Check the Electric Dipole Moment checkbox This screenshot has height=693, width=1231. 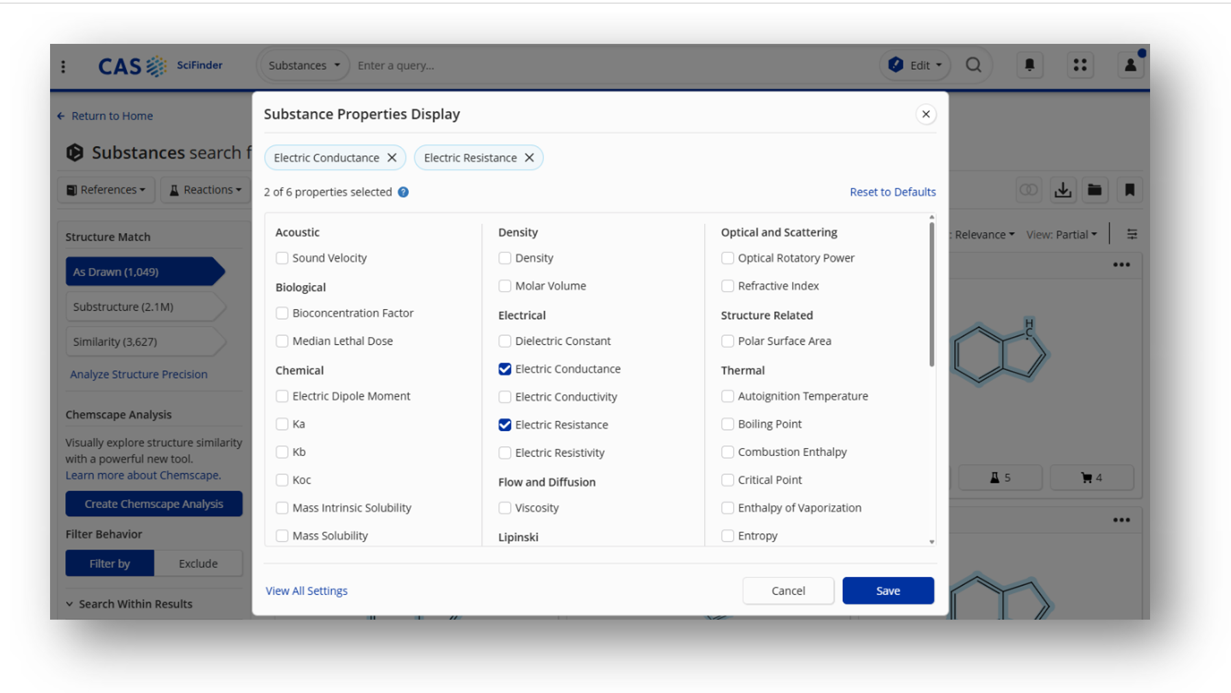(x=282, y=396)
